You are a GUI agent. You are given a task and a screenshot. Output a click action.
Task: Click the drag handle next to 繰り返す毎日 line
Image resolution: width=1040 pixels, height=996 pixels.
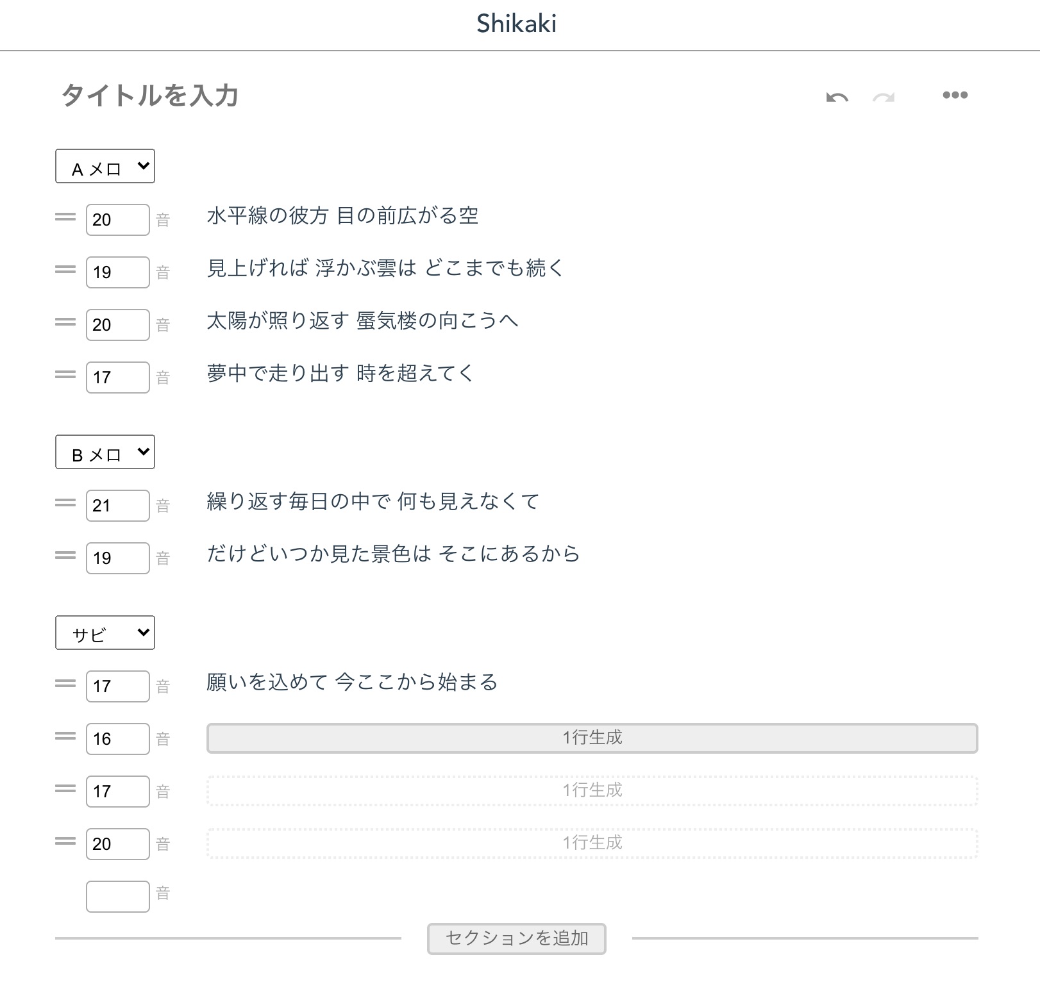click(x=65, y=504)
